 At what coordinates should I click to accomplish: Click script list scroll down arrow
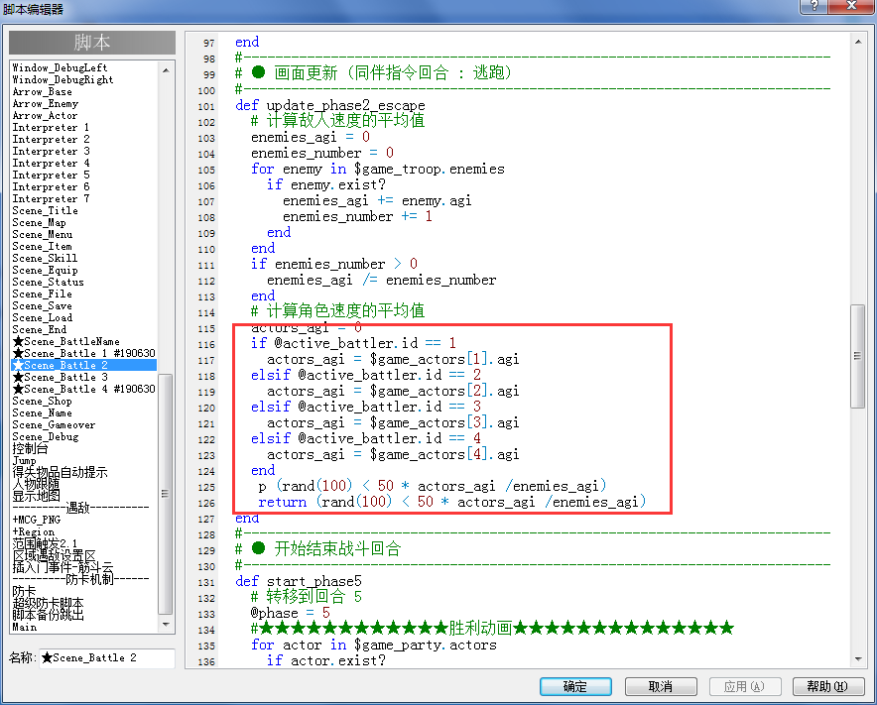pos(166,624)
